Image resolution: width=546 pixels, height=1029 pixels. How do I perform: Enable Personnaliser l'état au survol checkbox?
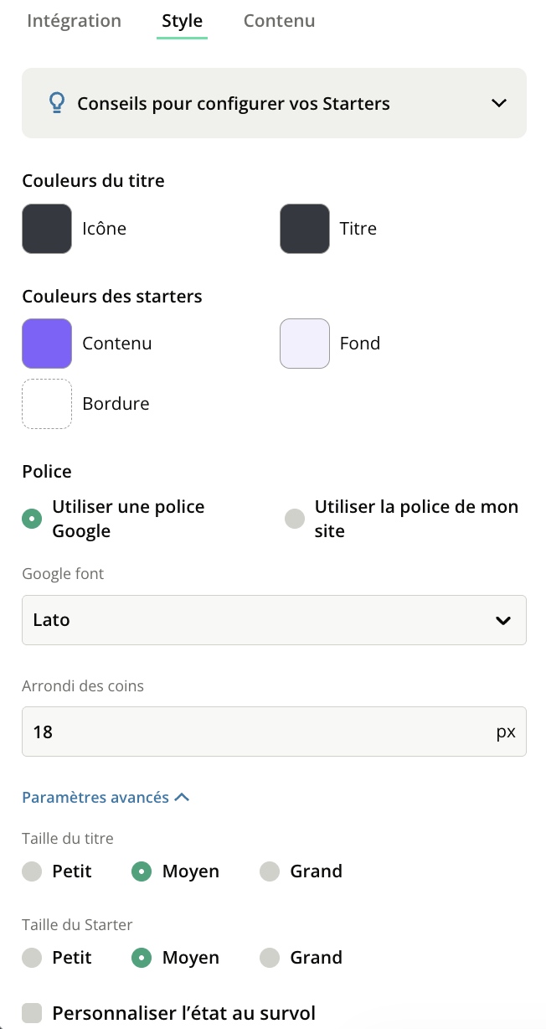tap(32, 1013)
